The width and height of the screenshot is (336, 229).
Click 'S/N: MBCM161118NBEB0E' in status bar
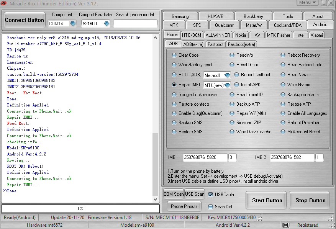pos(172,218)
